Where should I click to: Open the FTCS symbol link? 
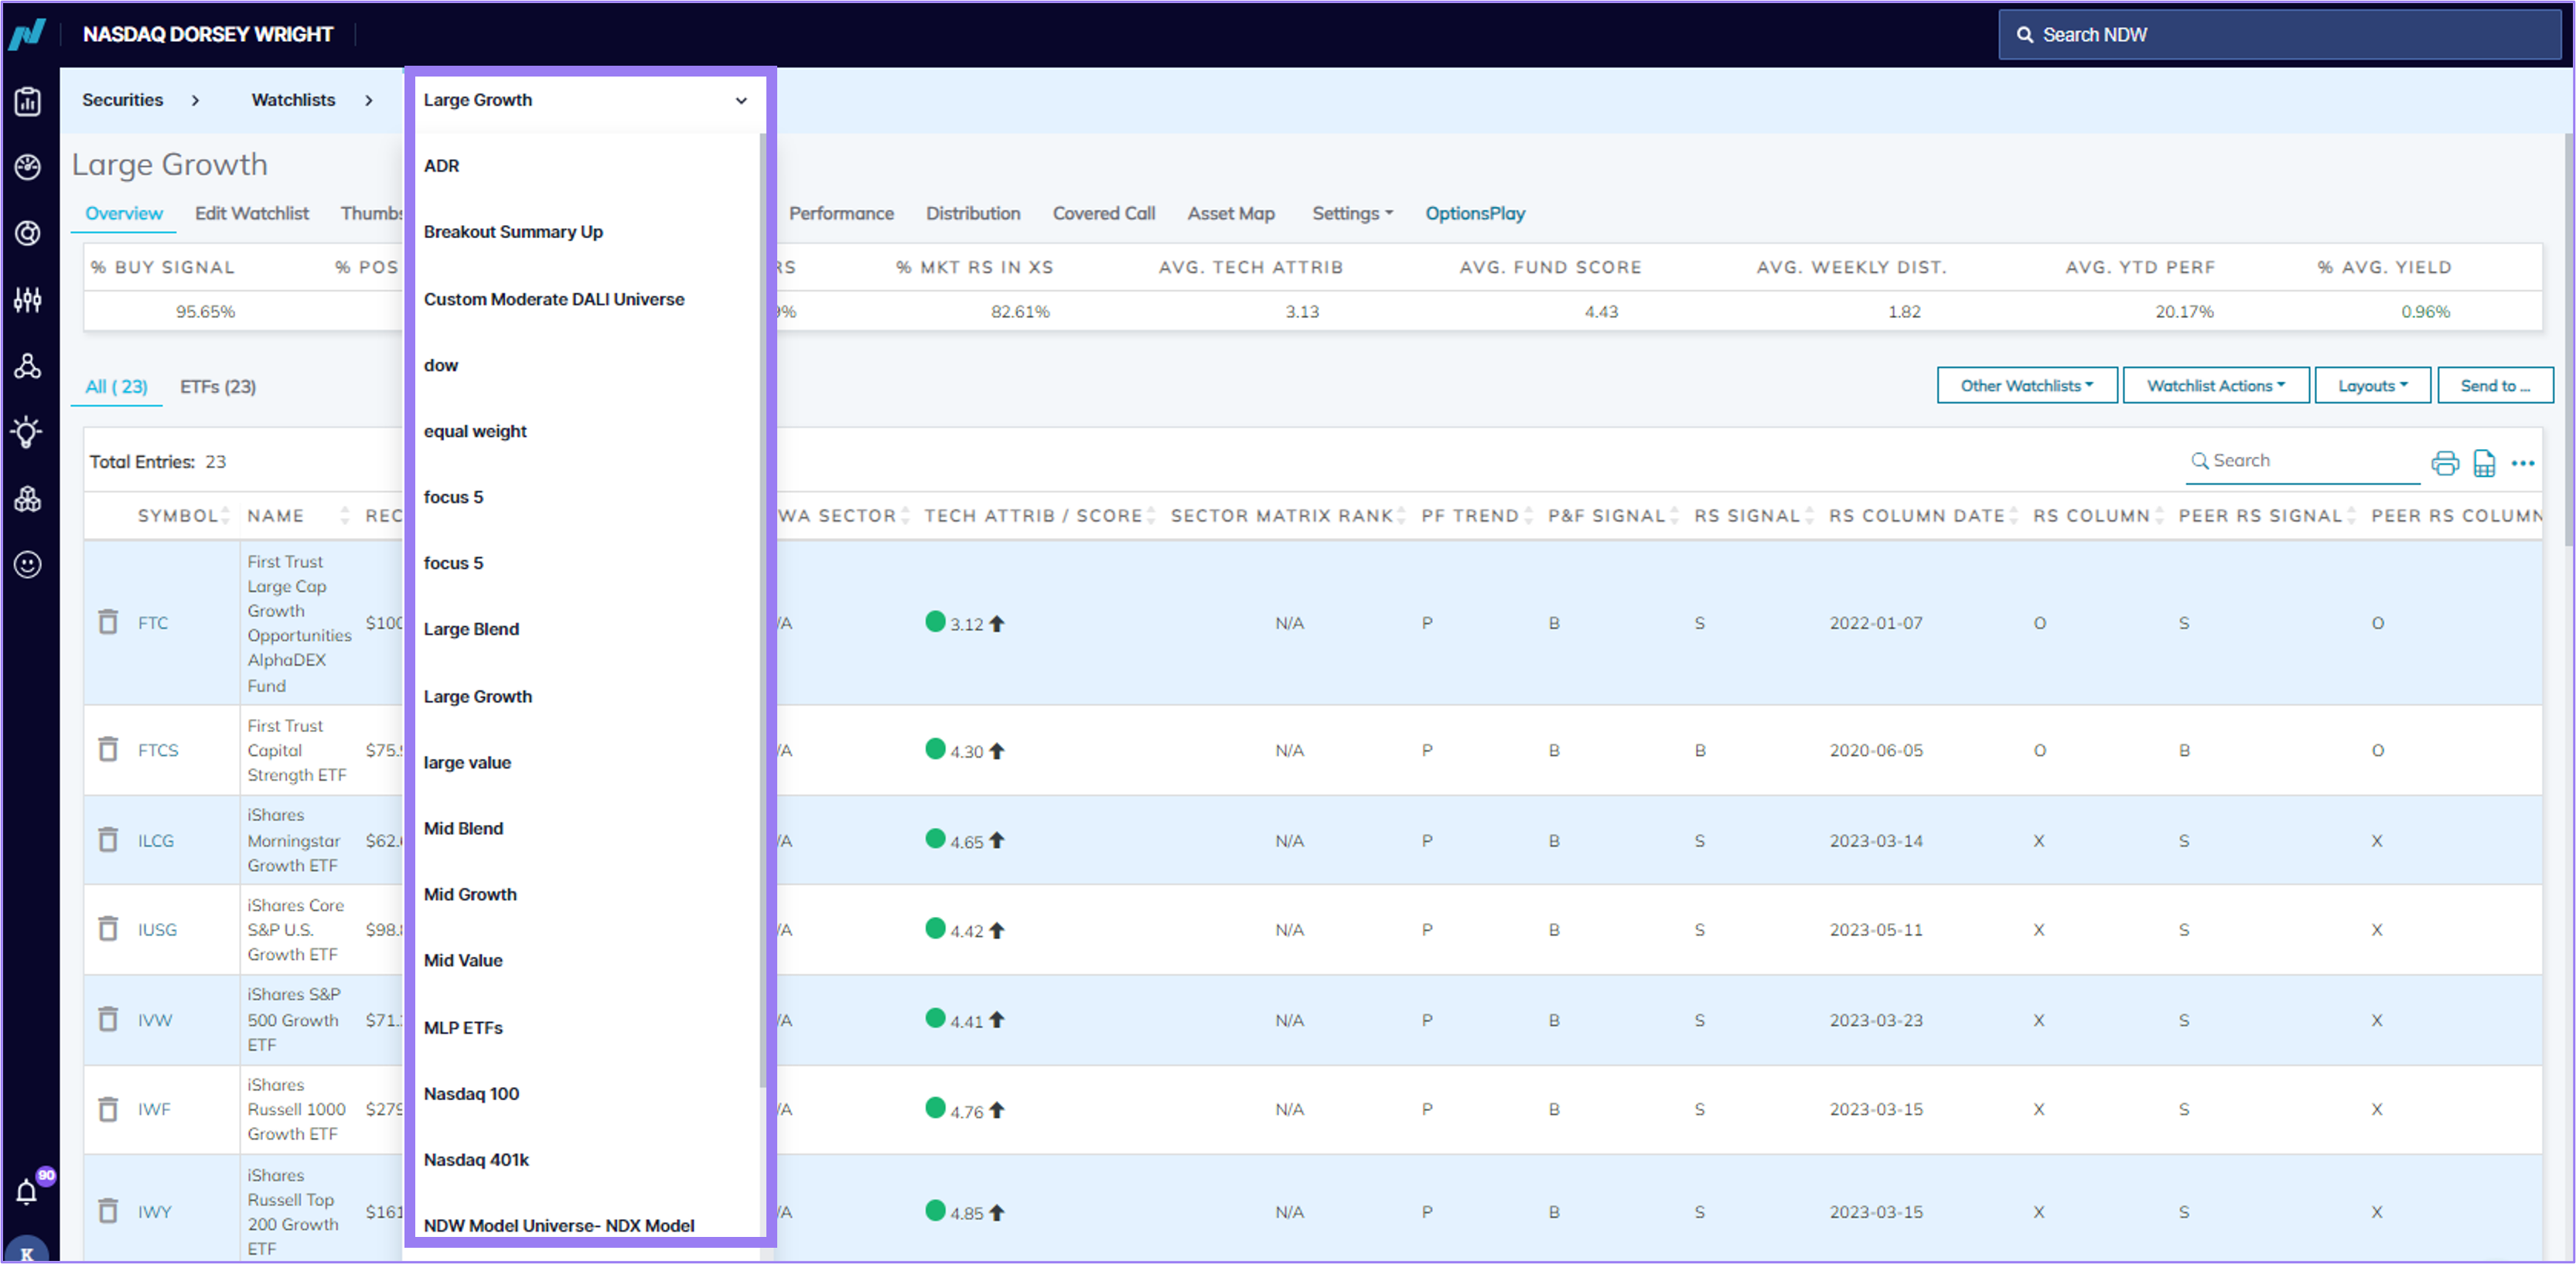click(x=158, y=750)
